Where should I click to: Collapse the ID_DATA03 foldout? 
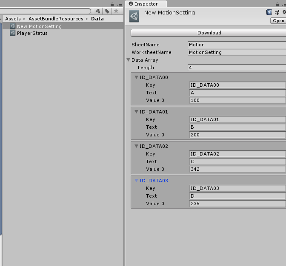tap(136, 181)
